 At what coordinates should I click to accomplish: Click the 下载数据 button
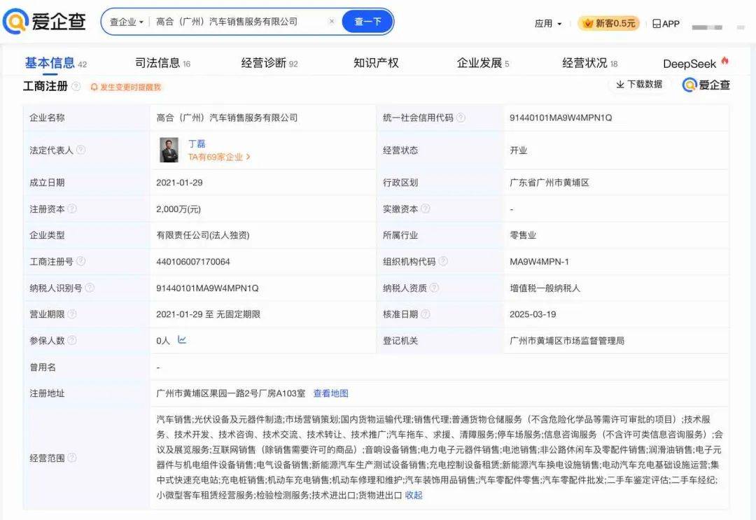coord(639,85)
